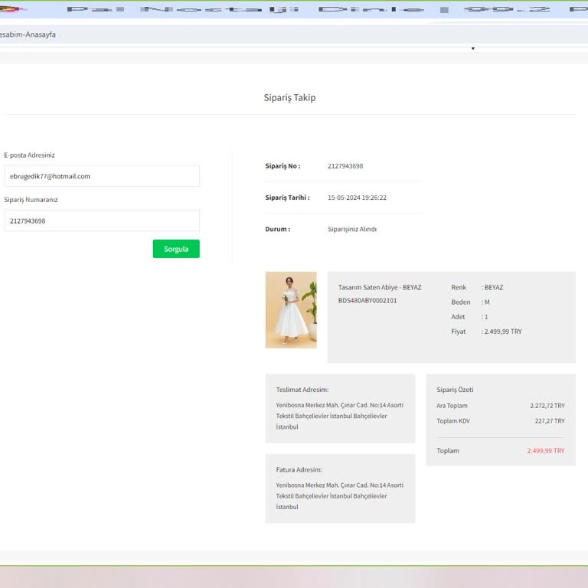This screenshot has width=588, height=588.
Task: Click the Sipariş Numaranız input field
Action: [102, 221]
